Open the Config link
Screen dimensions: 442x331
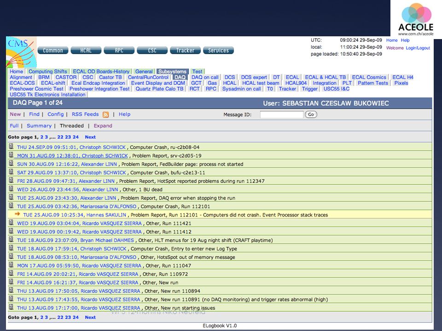click(56, 114)
